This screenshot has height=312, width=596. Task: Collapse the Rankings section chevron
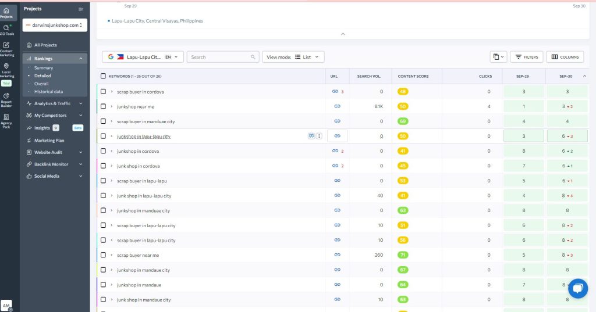tap(80, 59)
